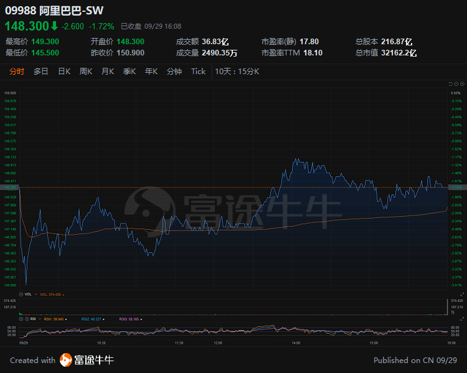The width and height of the screenshot is (467, 373).
Task: Click 昨收价 value 150.900
Action: [131, 53]
